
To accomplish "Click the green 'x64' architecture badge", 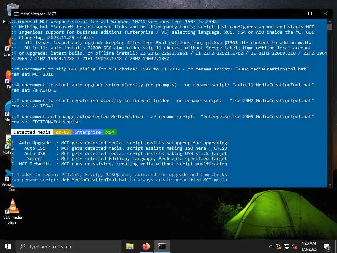I will [x=110, y=132].
